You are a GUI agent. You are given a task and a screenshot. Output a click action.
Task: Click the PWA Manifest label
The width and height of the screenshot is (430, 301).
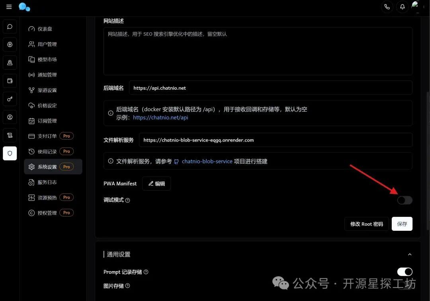coord(120,183)
